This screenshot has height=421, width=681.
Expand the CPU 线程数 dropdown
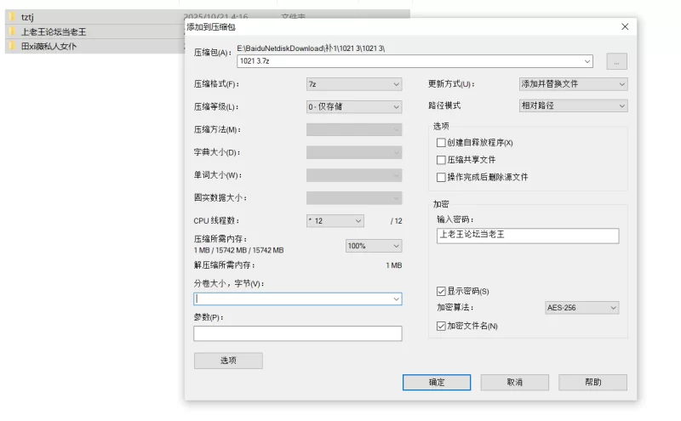click(x=335, y=221)
